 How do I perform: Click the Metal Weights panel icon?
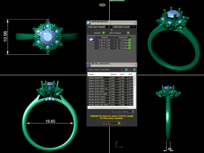[x=88, y=65]
